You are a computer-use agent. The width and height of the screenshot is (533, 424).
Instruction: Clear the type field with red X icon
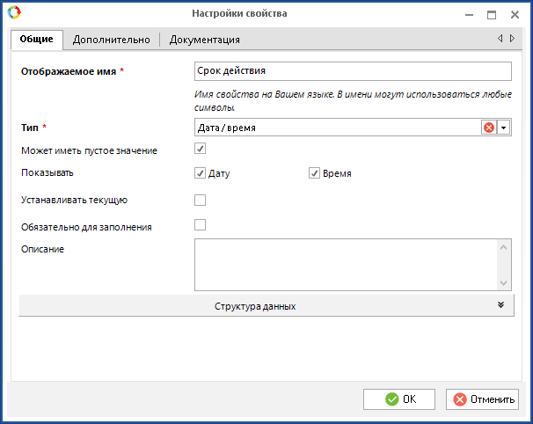tap(488, 128)
